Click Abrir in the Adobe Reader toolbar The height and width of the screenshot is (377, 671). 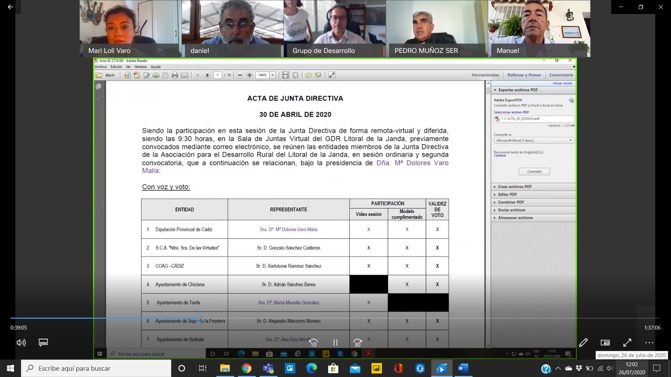(x=106, y=75)
